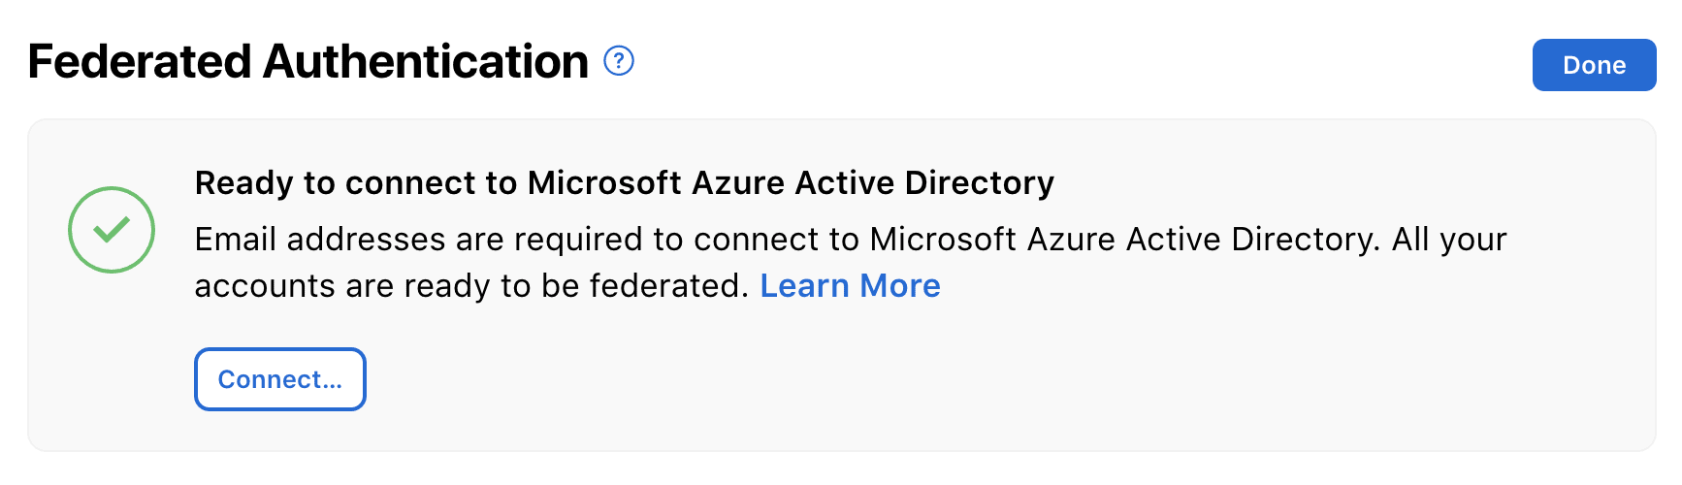Click the word 'Authentication' in the page title
This screenshot has width=1682, height=485.
(x=426, y=61)
